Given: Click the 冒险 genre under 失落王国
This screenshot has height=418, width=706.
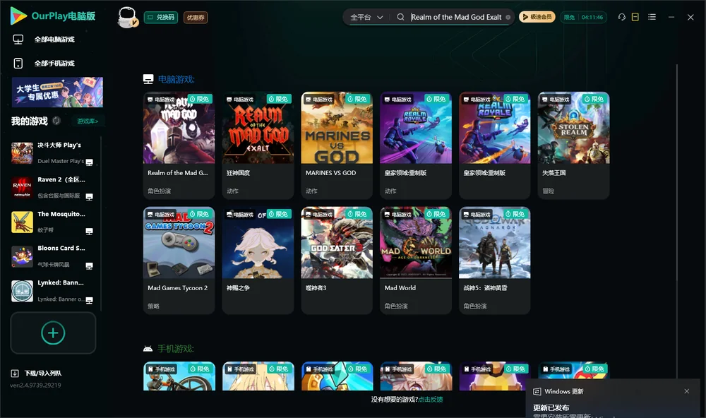Looking at the screenshot, I should [549, 191].
